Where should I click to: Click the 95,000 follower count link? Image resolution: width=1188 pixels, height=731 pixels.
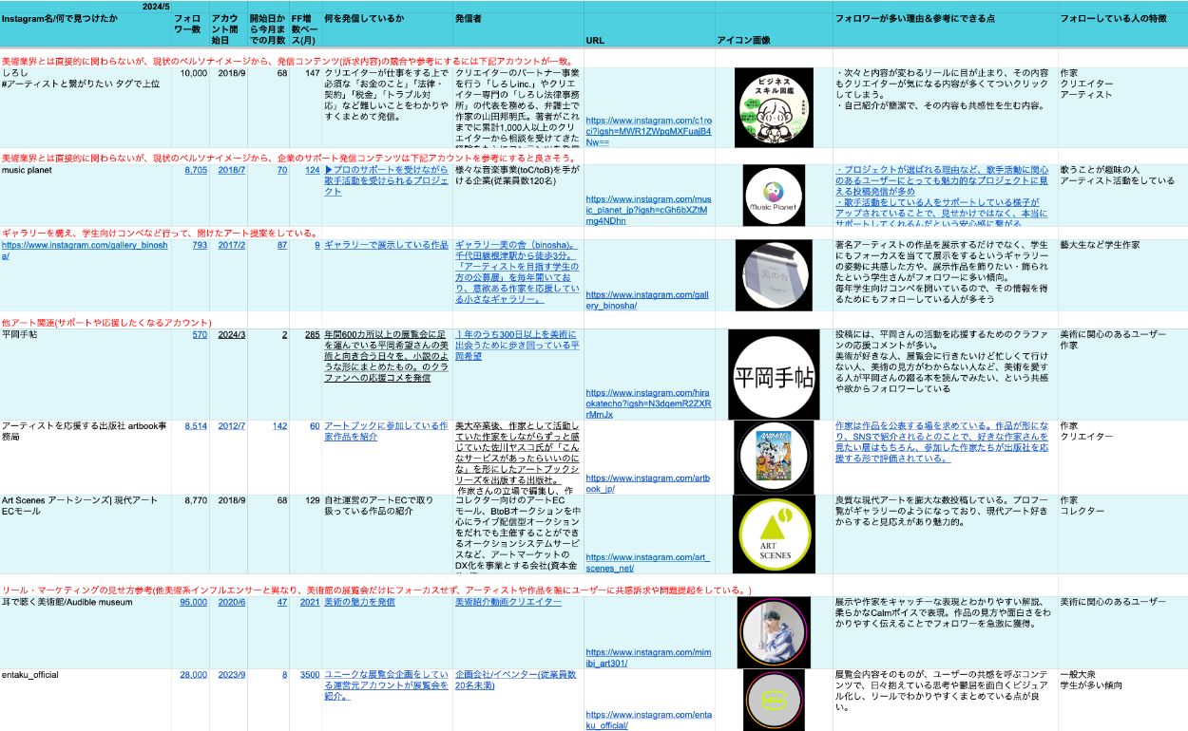tap(193, 603)
